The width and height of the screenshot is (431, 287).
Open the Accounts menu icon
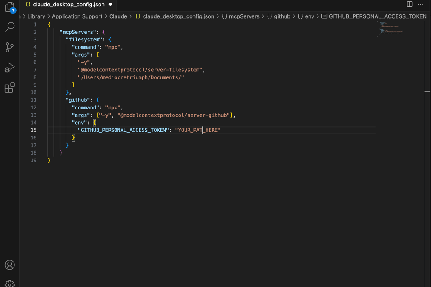10,265
